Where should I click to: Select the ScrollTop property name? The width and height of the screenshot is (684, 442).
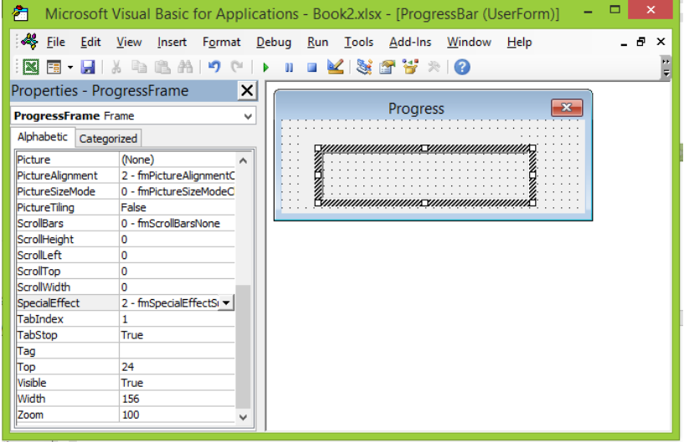tap(67, 272)
